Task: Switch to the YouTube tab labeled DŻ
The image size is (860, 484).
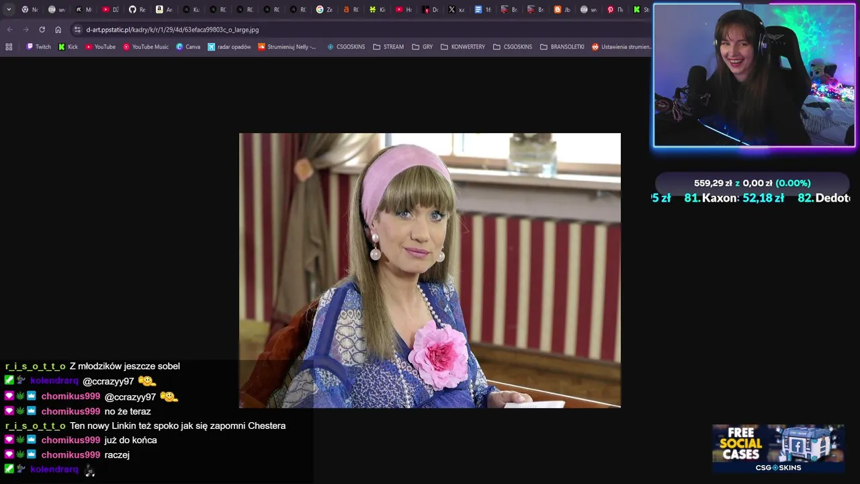Action: 110,9
